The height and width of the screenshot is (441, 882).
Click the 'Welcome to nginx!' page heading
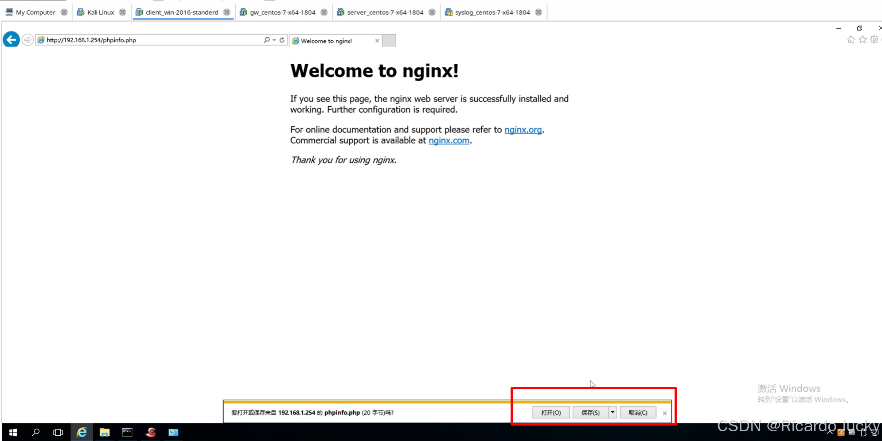[x=375, y=71]
